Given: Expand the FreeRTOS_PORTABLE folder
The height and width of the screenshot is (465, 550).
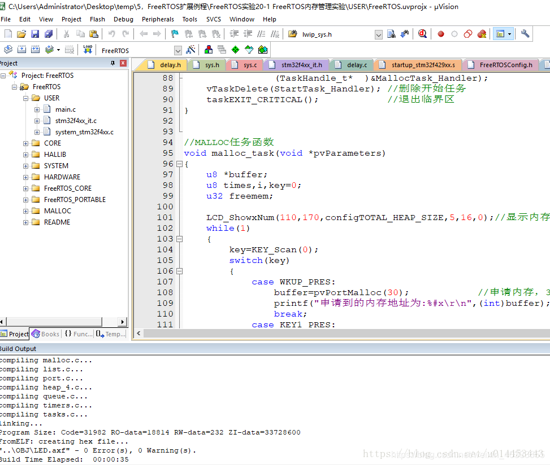Looking at the screenshot, I should click(25, 200).
